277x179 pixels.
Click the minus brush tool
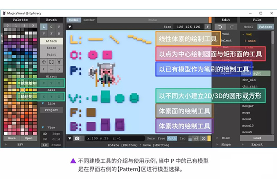coord(51,69)
